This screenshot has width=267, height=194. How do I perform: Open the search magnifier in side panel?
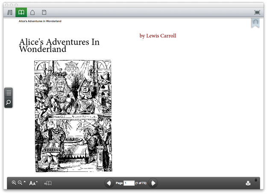pos(9,103)
